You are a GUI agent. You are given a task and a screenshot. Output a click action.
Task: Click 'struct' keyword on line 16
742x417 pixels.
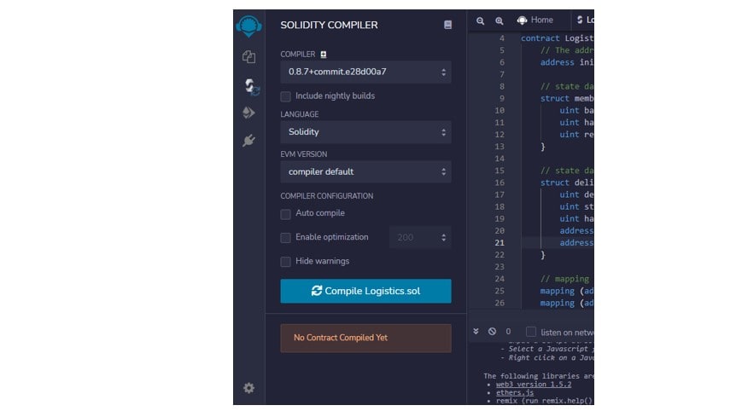[555, 182]
